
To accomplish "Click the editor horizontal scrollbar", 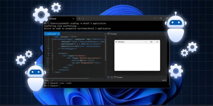I will [x=67, y=78].
